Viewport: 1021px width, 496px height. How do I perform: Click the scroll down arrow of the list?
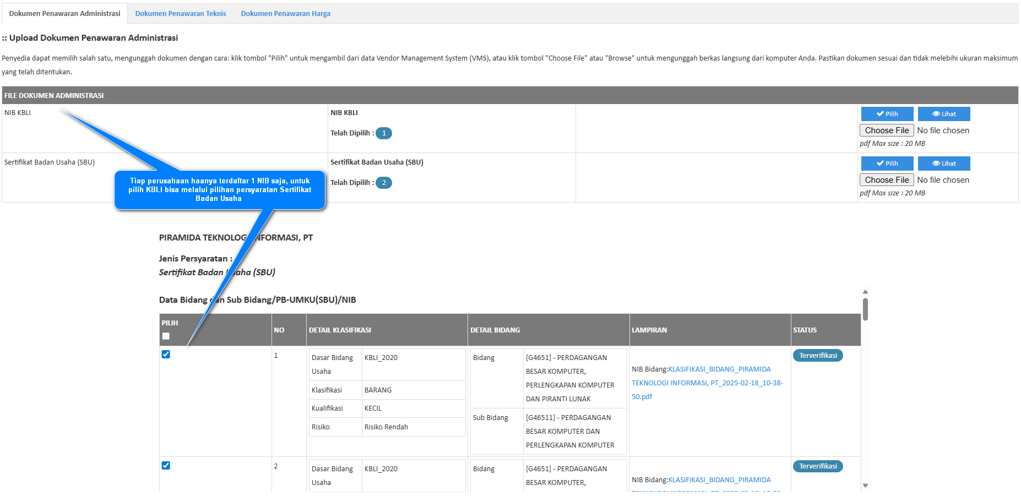click(x=865, y=486)
